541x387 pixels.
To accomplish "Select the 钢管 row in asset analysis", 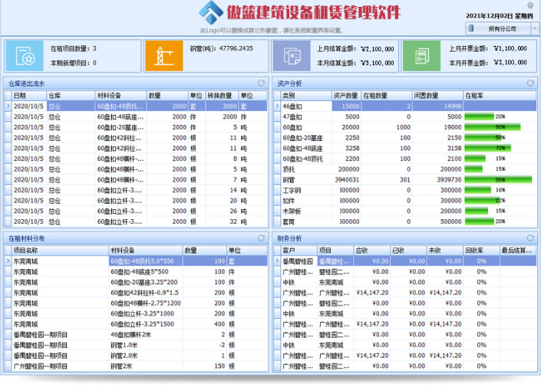I will pos(307,179).
